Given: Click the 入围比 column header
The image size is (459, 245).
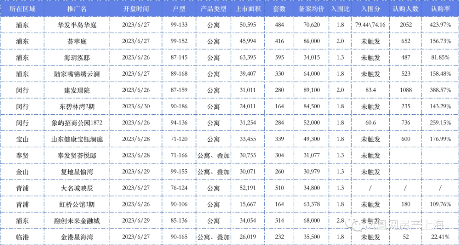Looking at the screenshot, I should pos(340,9).
